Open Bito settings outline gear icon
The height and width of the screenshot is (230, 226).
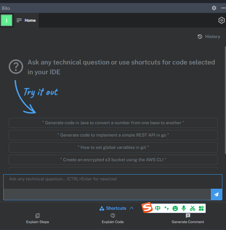(x=221, y=20)
